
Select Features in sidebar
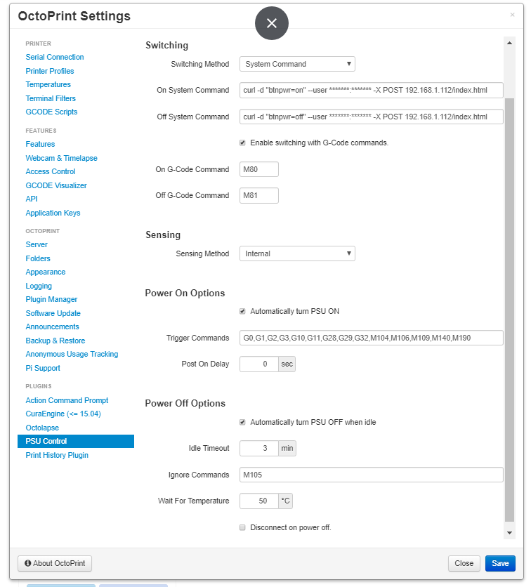(40, 144)
